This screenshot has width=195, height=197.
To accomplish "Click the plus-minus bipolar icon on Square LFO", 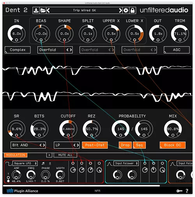I will (50, 163).
